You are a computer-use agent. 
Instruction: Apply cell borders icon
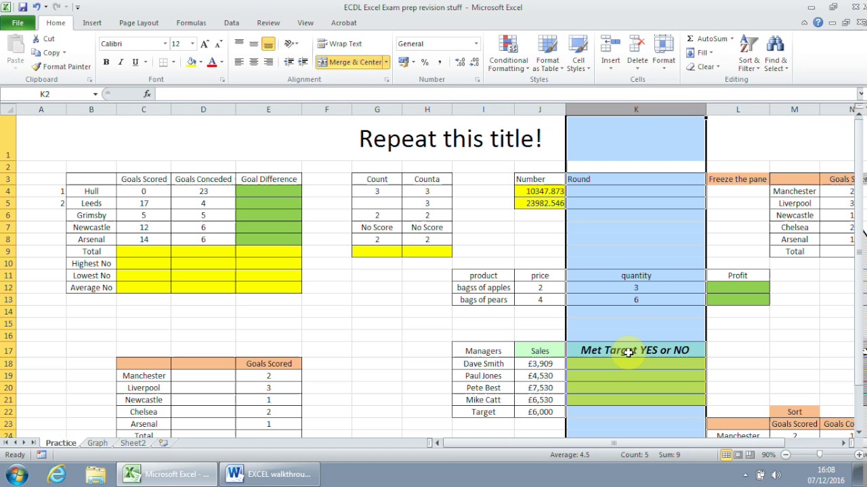[163, 62]
